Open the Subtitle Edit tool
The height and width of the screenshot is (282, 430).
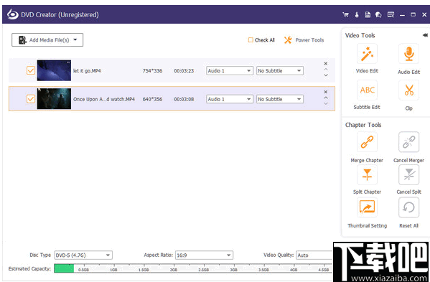click(x=367, y=90)
